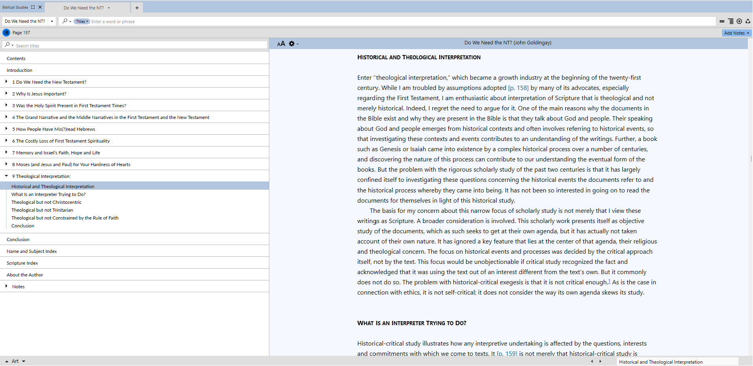Select Historical and Theological Interpretation section
The height and width of the screenshot is (366, 753).
(134, 186)
